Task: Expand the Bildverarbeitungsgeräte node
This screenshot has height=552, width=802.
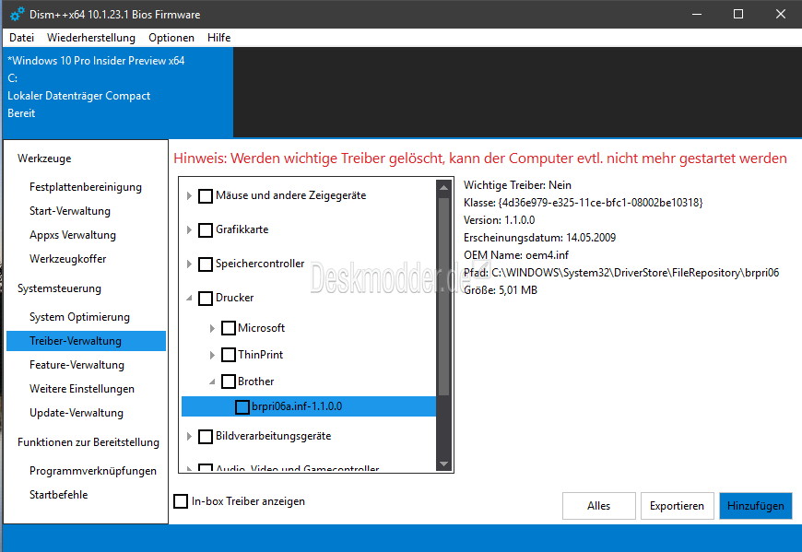Action: point(189,437)
